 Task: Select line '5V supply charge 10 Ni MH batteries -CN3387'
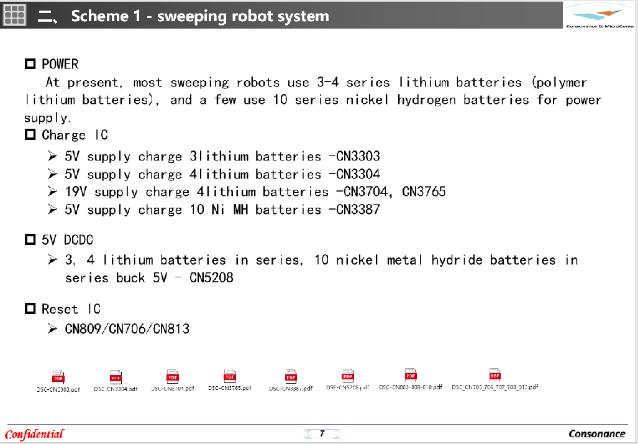(222, 210)
